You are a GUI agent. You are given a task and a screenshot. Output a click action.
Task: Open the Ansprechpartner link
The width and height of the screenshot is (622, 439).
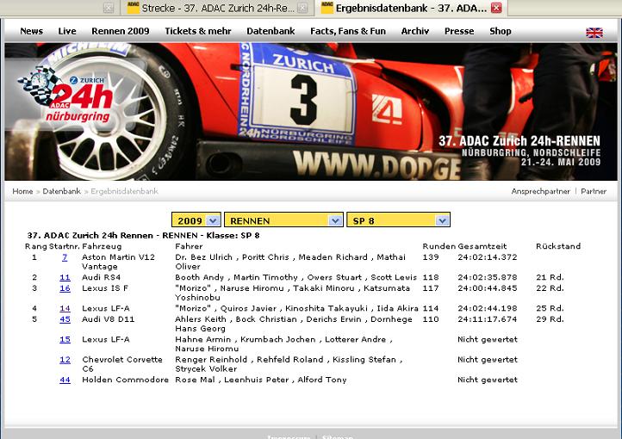click(540, 191)
